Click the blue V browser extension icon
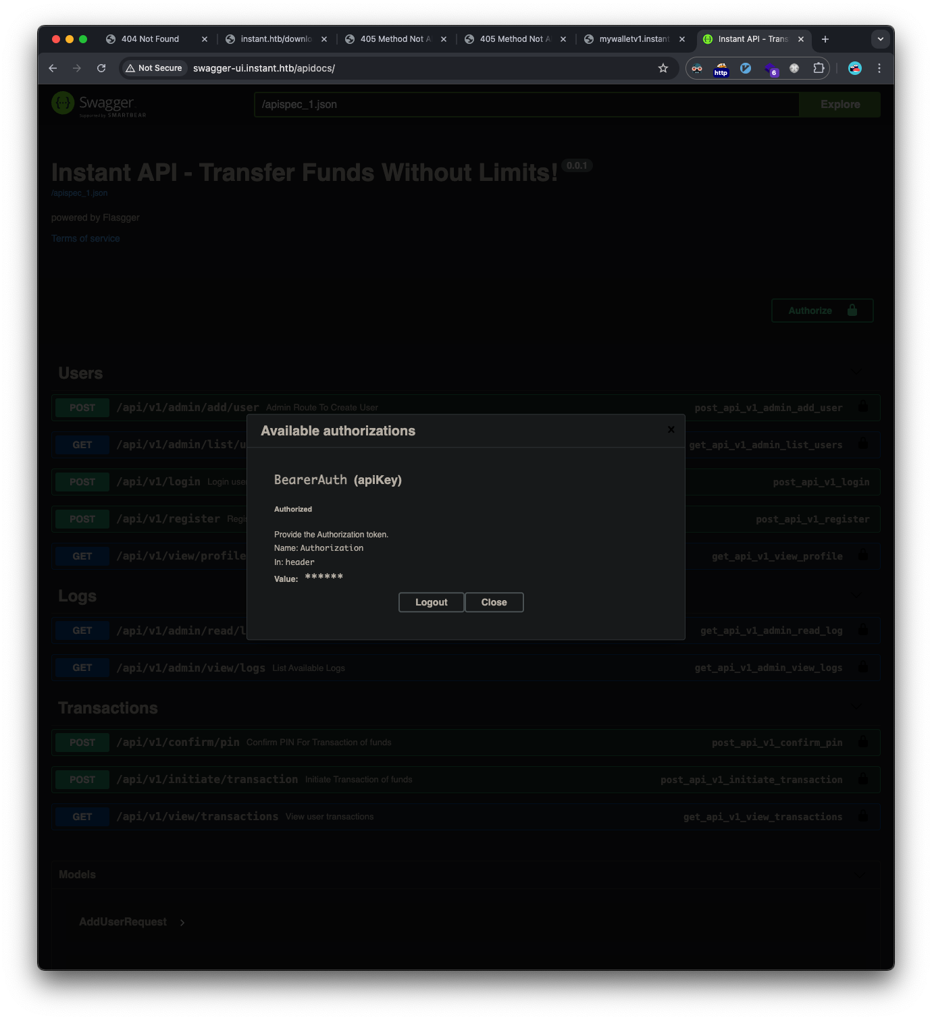The height and width of the screenshot is (1020, 932). point(746,68)
